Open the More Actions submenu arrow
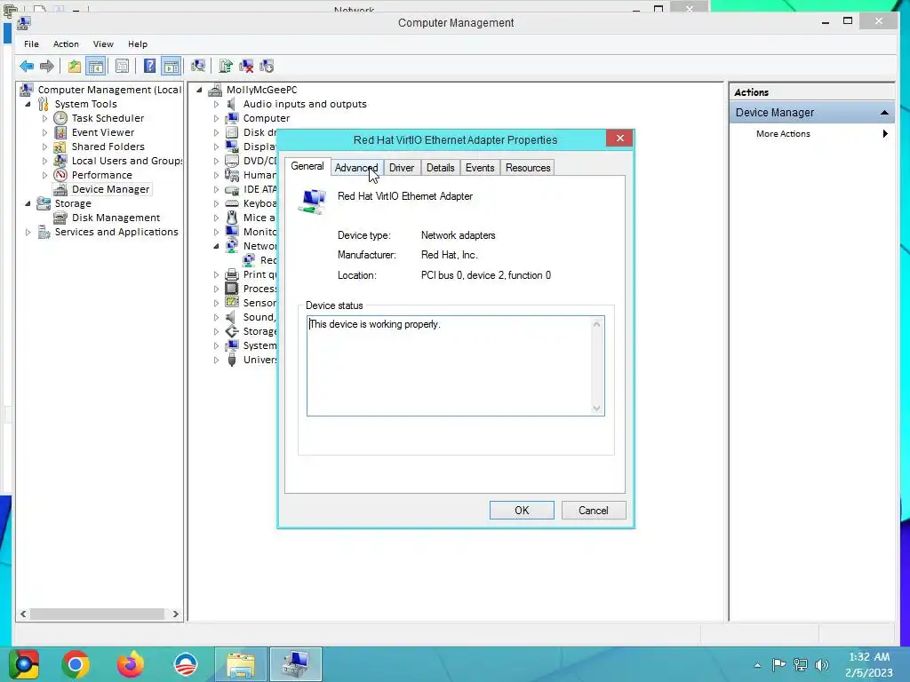910x682 pixels. coord(885,133)
